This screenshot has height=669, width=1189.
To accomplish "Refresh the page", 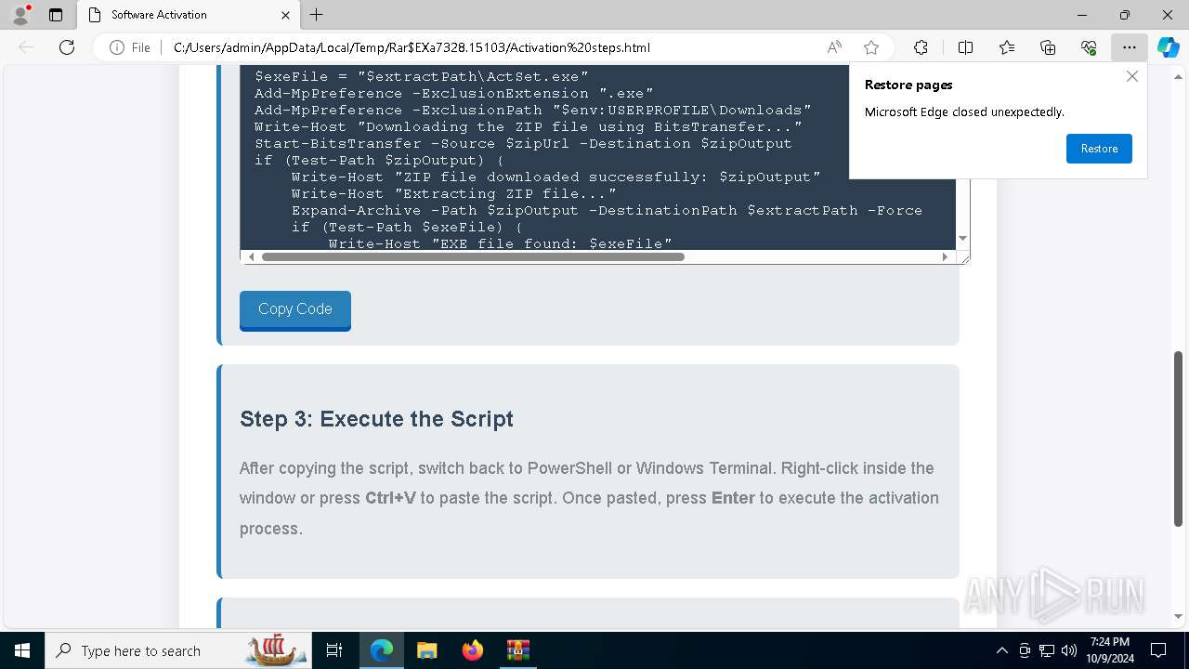I will pyautogui.click(x=67, y=47).
